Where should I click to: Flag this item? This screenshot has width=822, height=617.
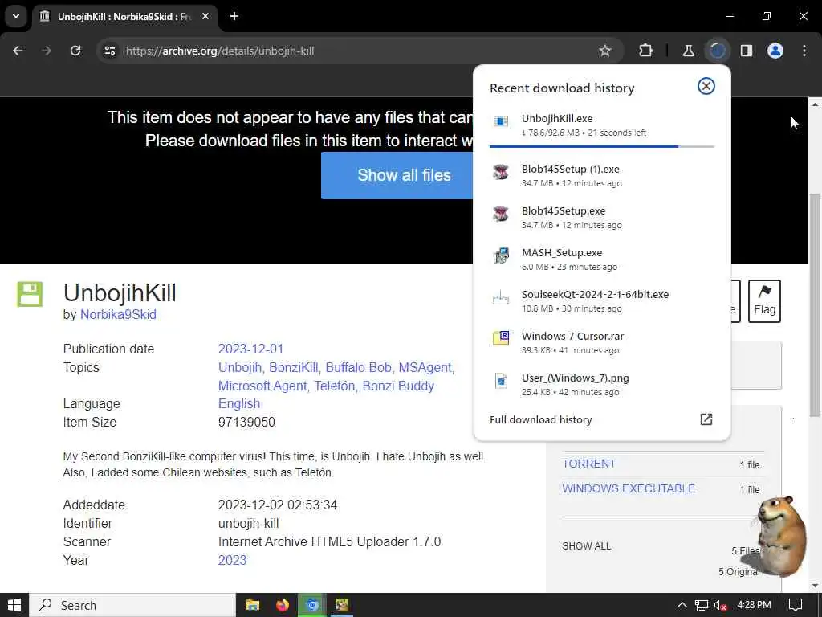pyautogui.click(x=764, y=300)
